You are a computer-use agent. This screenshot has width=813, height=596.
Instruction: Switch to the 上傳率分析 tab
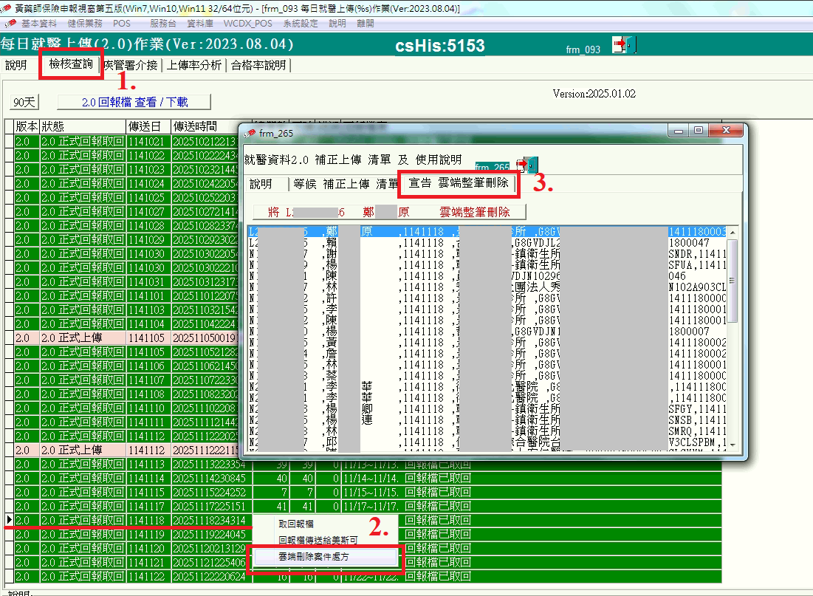[x=193, y=65]
